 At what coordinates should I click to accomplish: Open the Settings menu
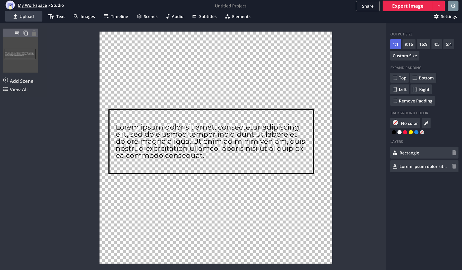445,16
